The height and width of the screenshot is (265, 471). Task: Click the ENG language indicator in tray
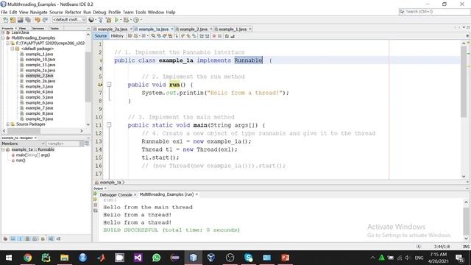tap(419, 258)
